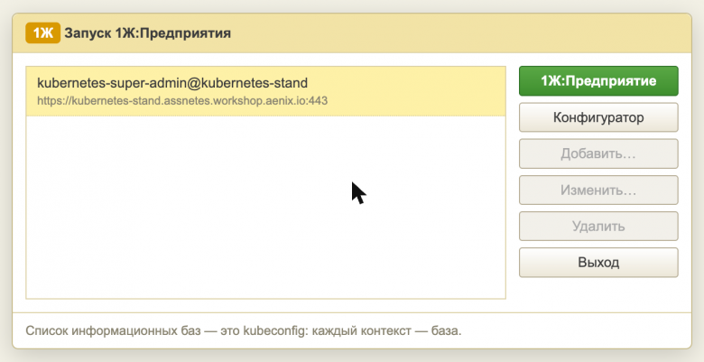Click the empty area of the bases list
The width and height of the screenshot is (704, 362).
tap(265, 207)
